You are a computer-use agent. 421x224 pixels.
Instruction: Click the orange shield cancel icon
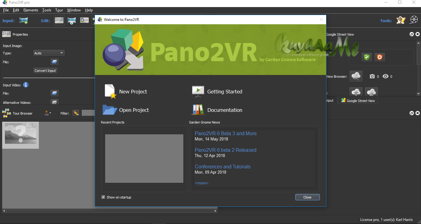pos(380,57)
